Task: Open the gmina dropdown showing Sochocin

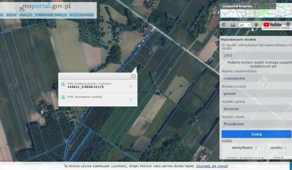Action: coord(257,109)
